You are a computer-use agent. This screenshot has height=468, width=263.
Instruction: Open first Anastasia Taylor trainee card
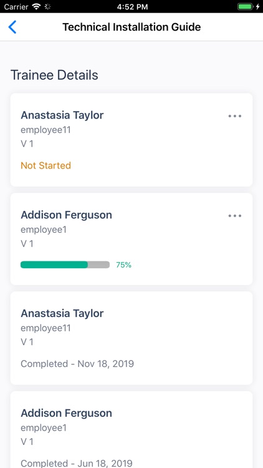[x=131, y=140]
